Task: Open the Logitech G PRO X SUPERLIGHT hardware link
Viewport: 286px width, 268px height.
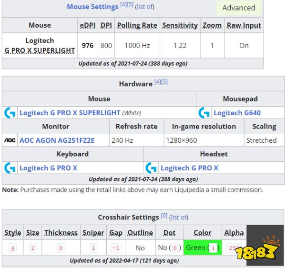Action: [70, 113]
